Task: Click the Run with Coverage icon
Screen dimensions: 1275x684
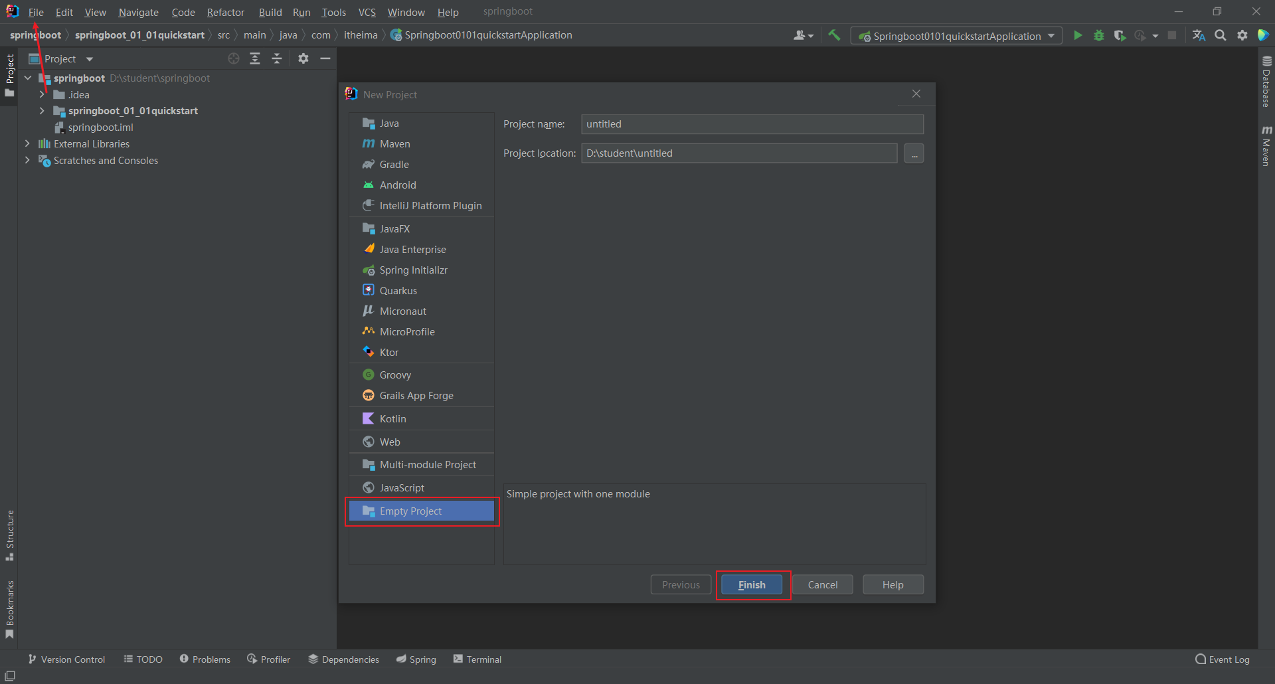Action: click(1120, 35)
